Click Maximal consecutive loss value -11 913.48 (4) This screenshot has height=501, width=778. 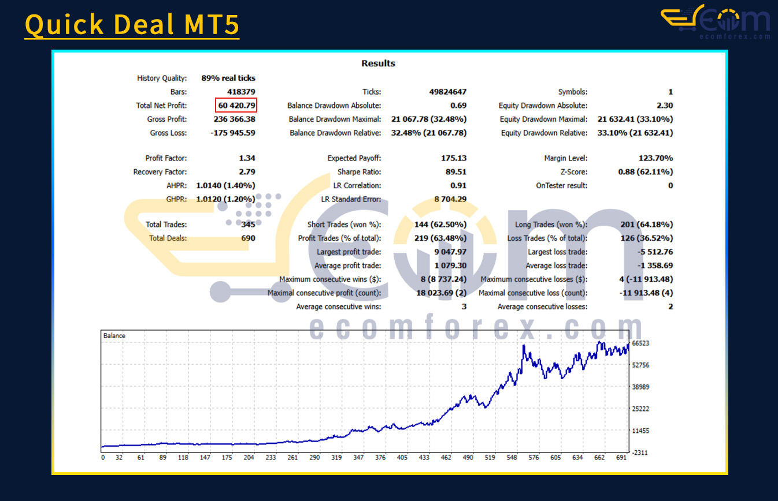647,293
